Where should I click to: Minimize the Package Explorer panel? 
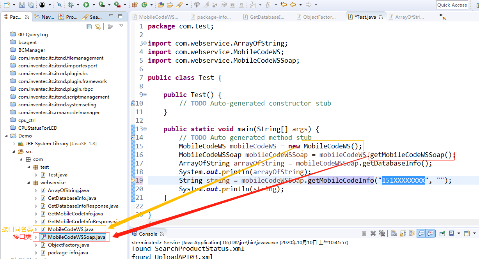(112, 15)
